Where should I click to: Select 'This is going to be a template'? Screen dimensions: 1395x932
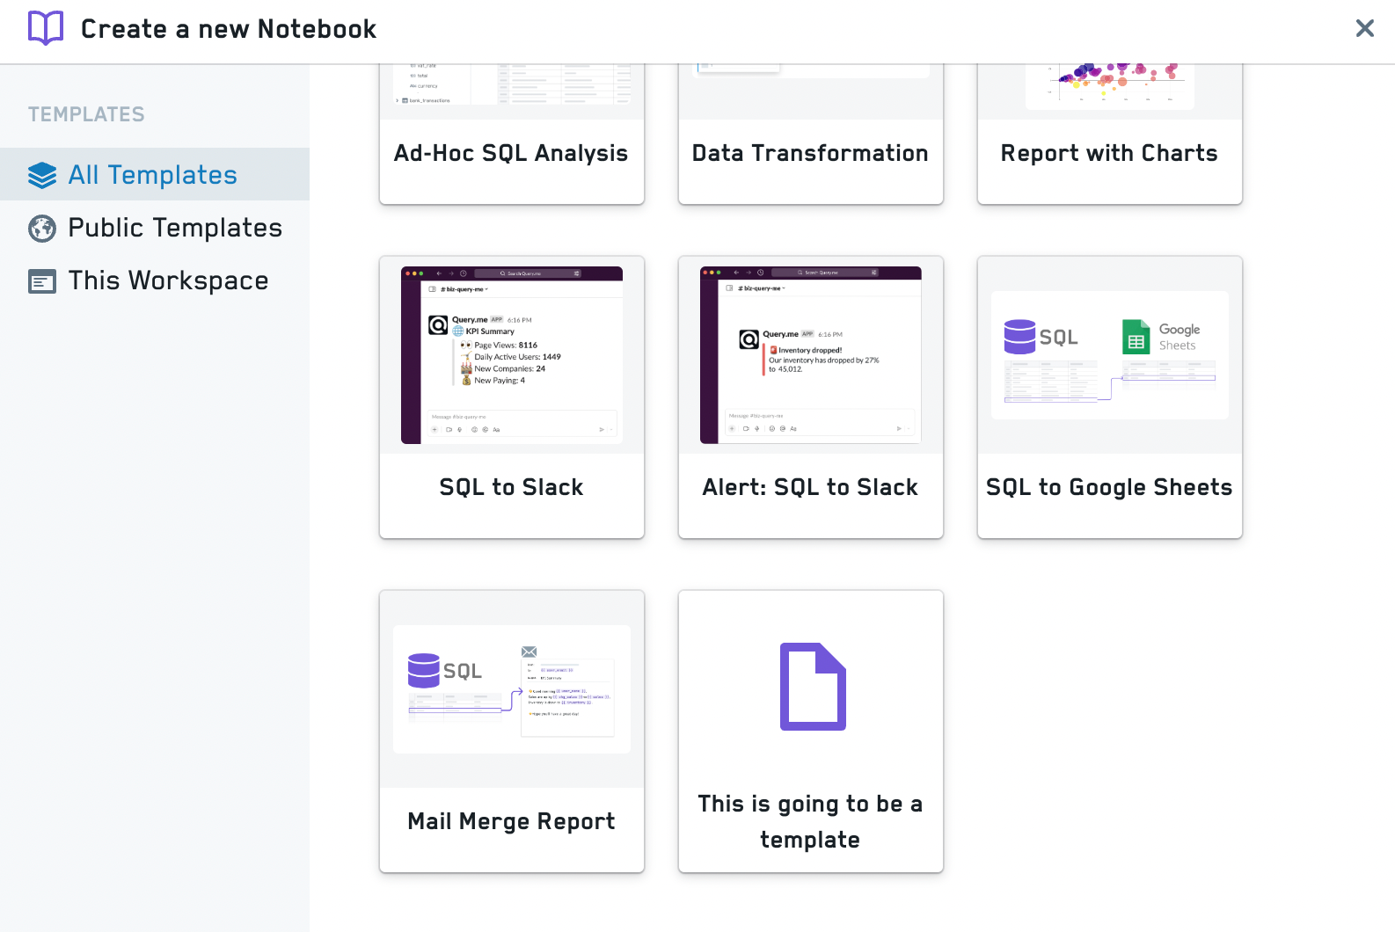[810, 821]
